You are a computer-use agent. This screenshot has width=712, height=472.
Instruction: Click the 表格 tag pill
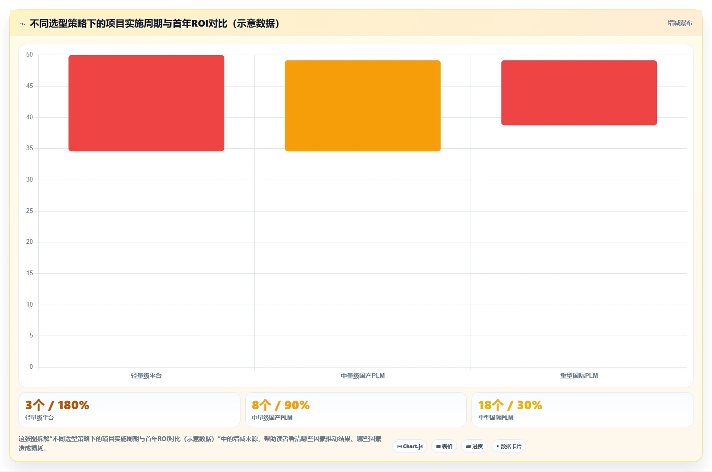pos(444,446)
